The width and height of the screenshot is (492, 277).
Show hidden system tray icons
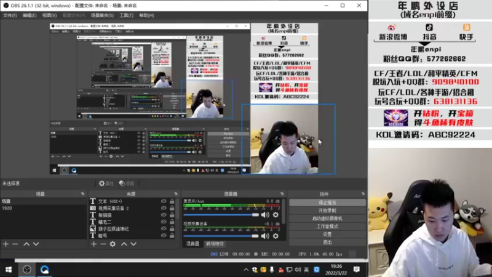[245, 270]
